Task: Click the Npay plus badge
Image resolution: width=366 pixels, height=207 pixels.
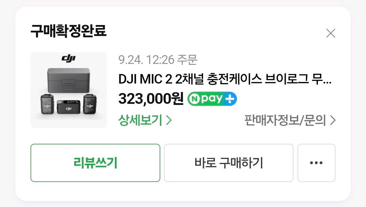Action: tap(212, 99)
